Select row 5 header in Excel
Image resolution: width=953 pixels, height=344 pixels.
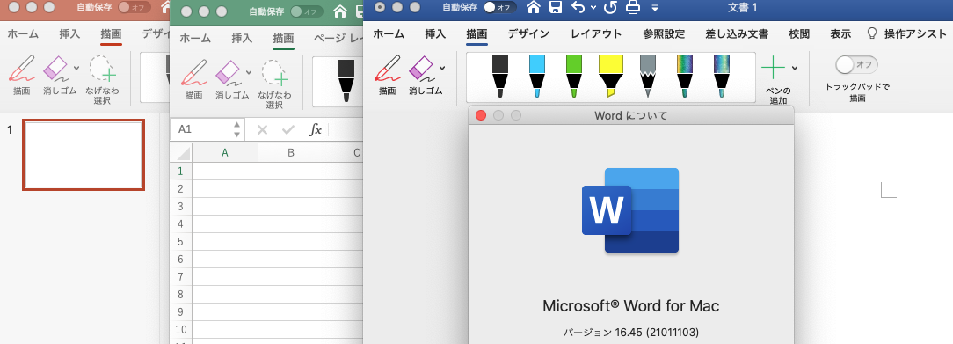tap(180, 241)
